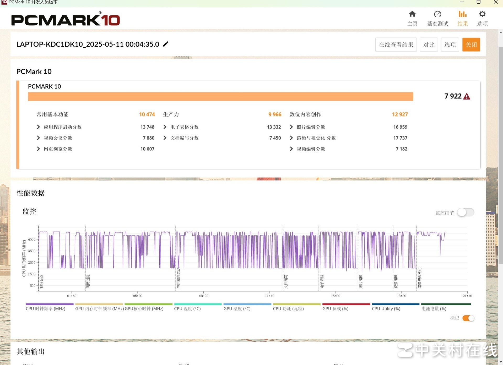Toggle CPU 温度 (°C) legend swatch
Image resolution: width=503 pixels, height=365 pixels.
pyautogui.click(x=198, y=304)
